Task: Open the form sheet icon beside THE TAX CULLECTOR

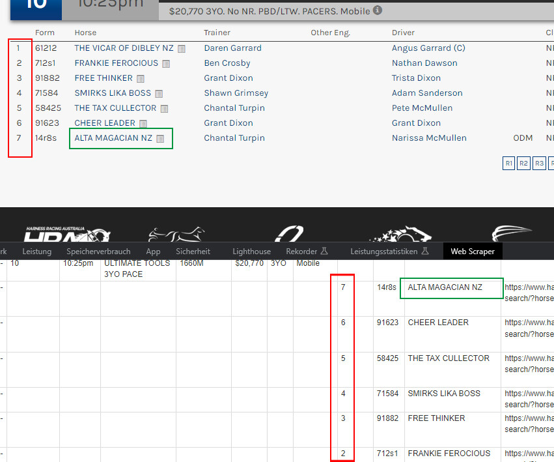Action: click(164, 109)
